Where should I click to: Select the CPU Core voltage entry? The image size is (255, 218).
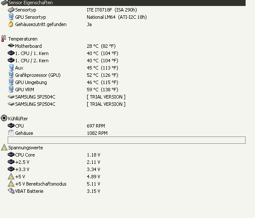pos(25,155)
